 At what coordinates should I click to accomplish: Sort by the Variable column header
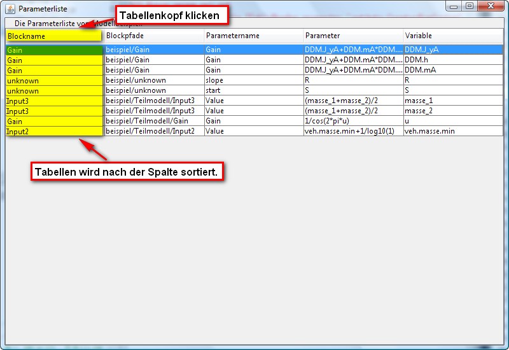[452, 36]
